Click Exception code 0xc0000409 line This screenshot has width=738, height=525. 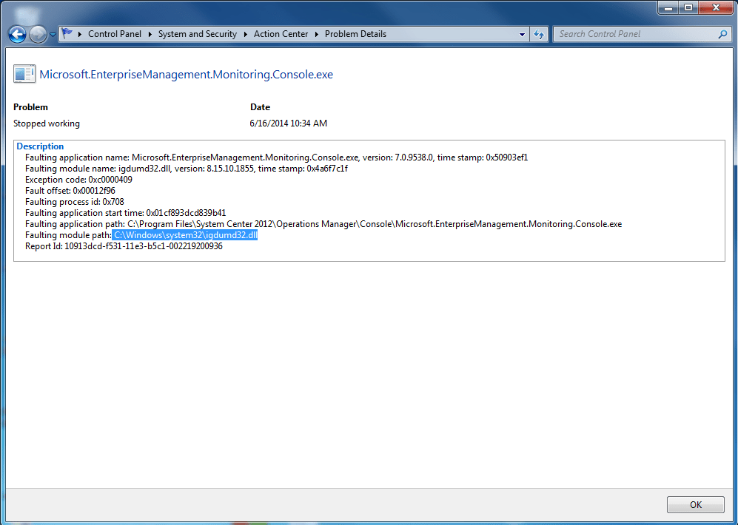[78, 180]
